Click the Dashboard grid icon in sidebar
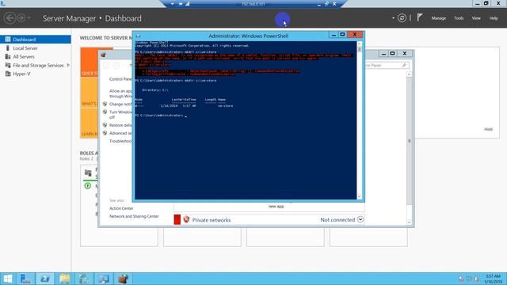 click(x=8, y=40)
